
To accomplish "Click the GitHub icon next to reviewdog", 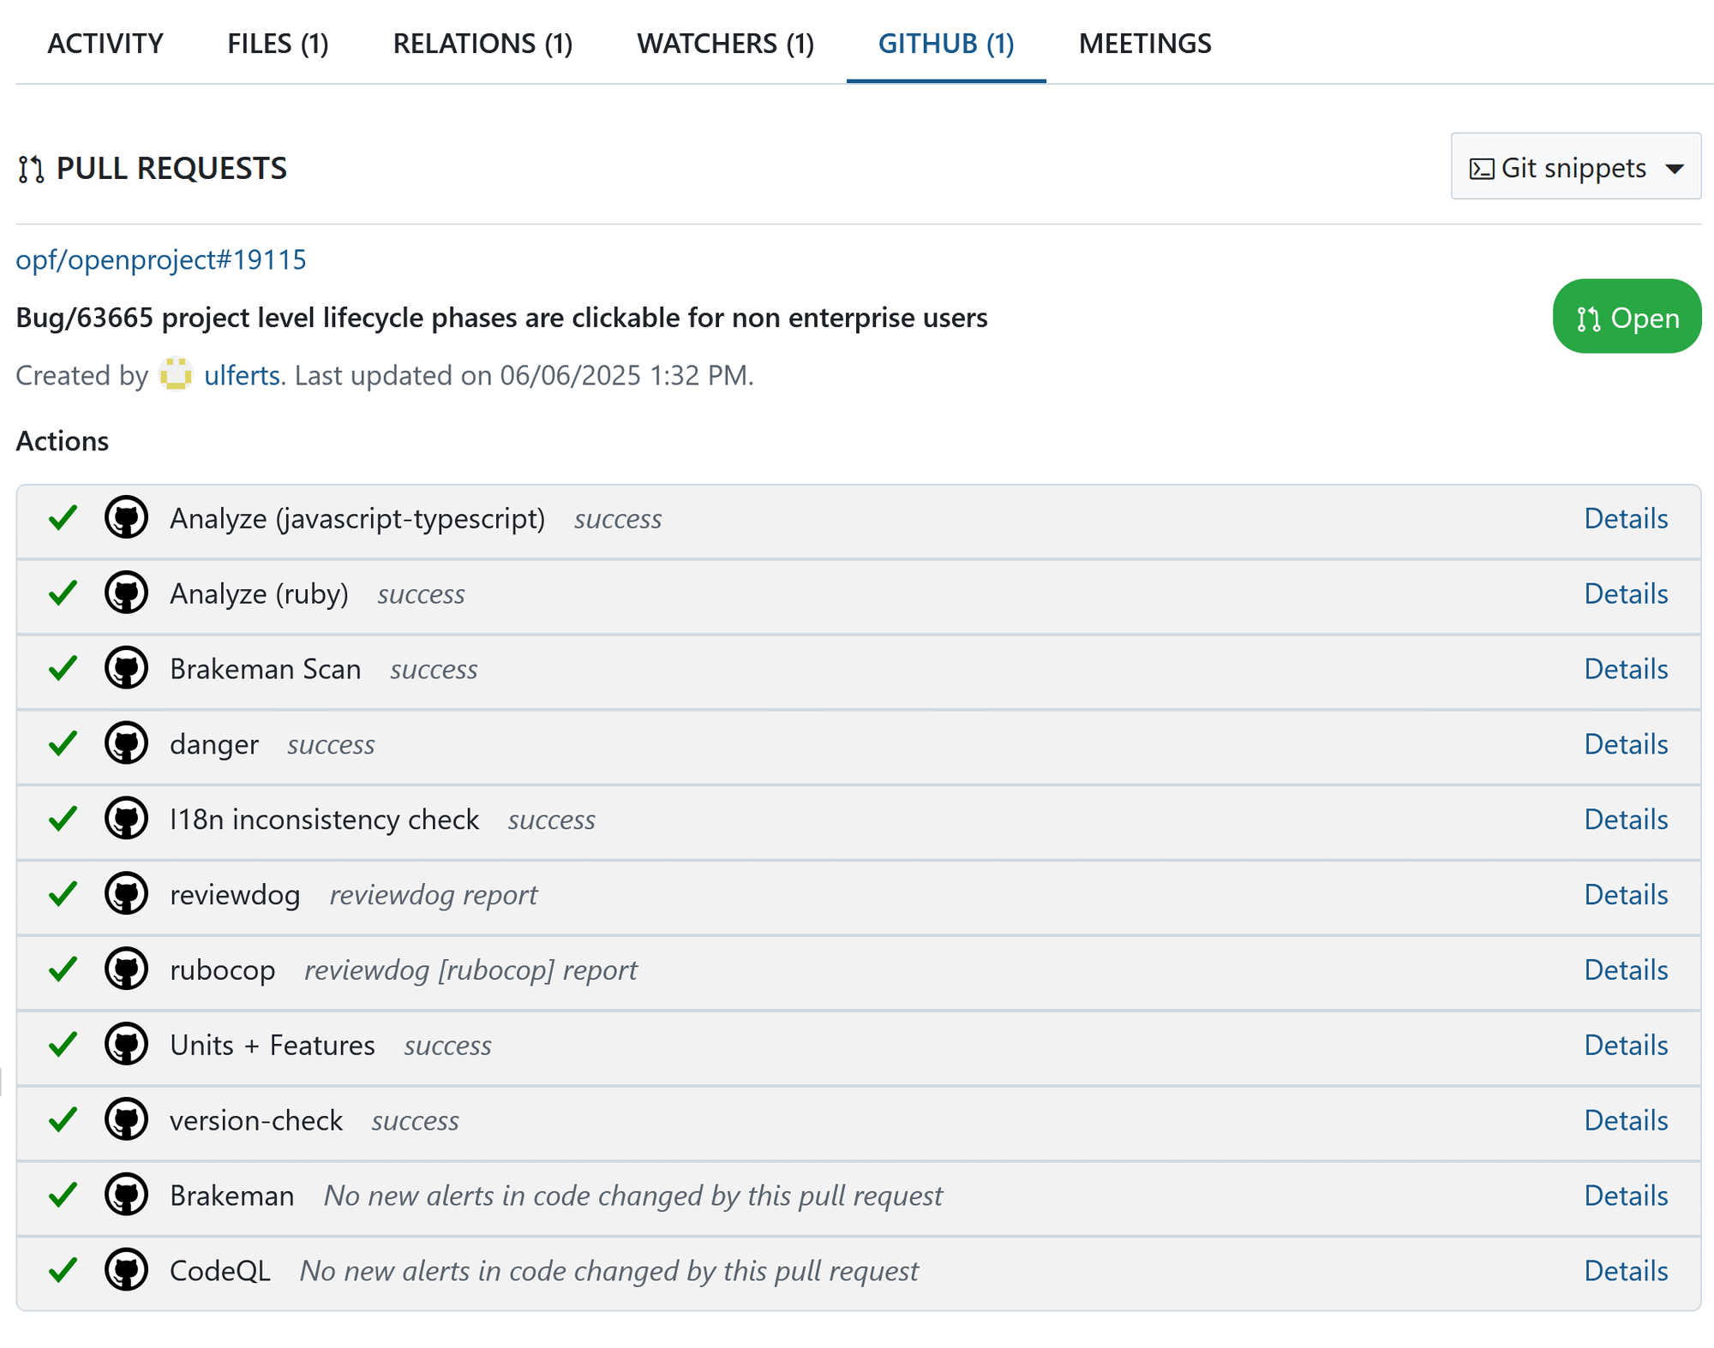I will pyautogui.click(x=126, y=894).
